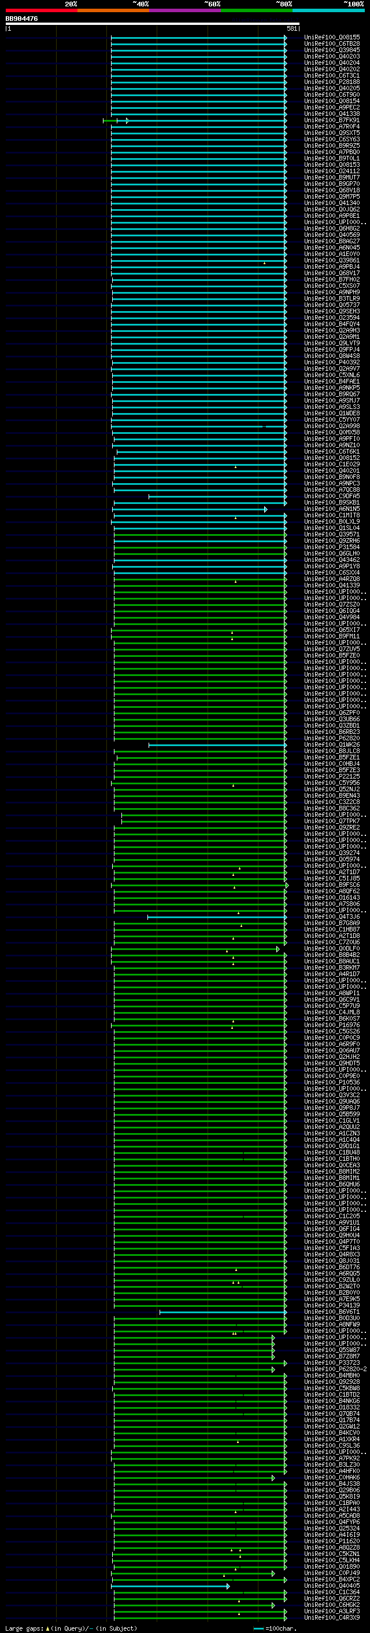Viewport: 370px width, 1633px height.
Task: Select hit label UniRef100_Q68V18
Action: point(332,190)
